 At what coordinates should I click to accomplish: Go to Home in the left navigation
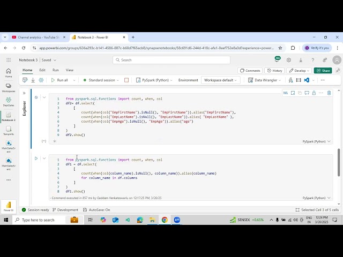9,73
